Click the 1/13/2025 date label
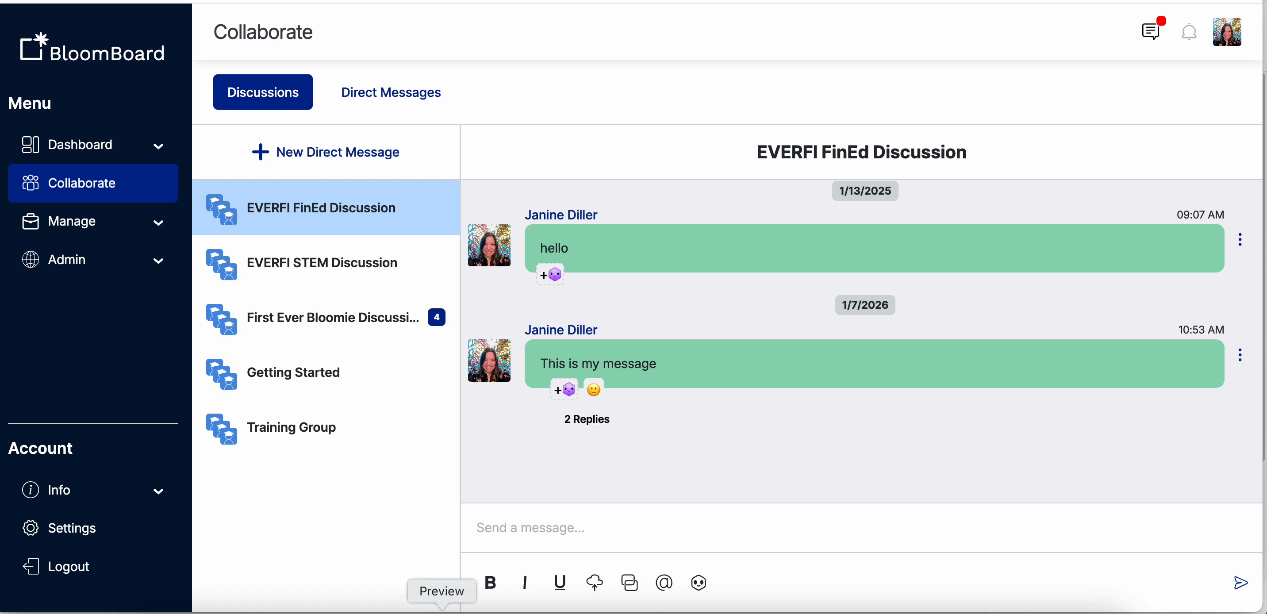Viewport: 1267px width, 614px height. pos(865,191)
